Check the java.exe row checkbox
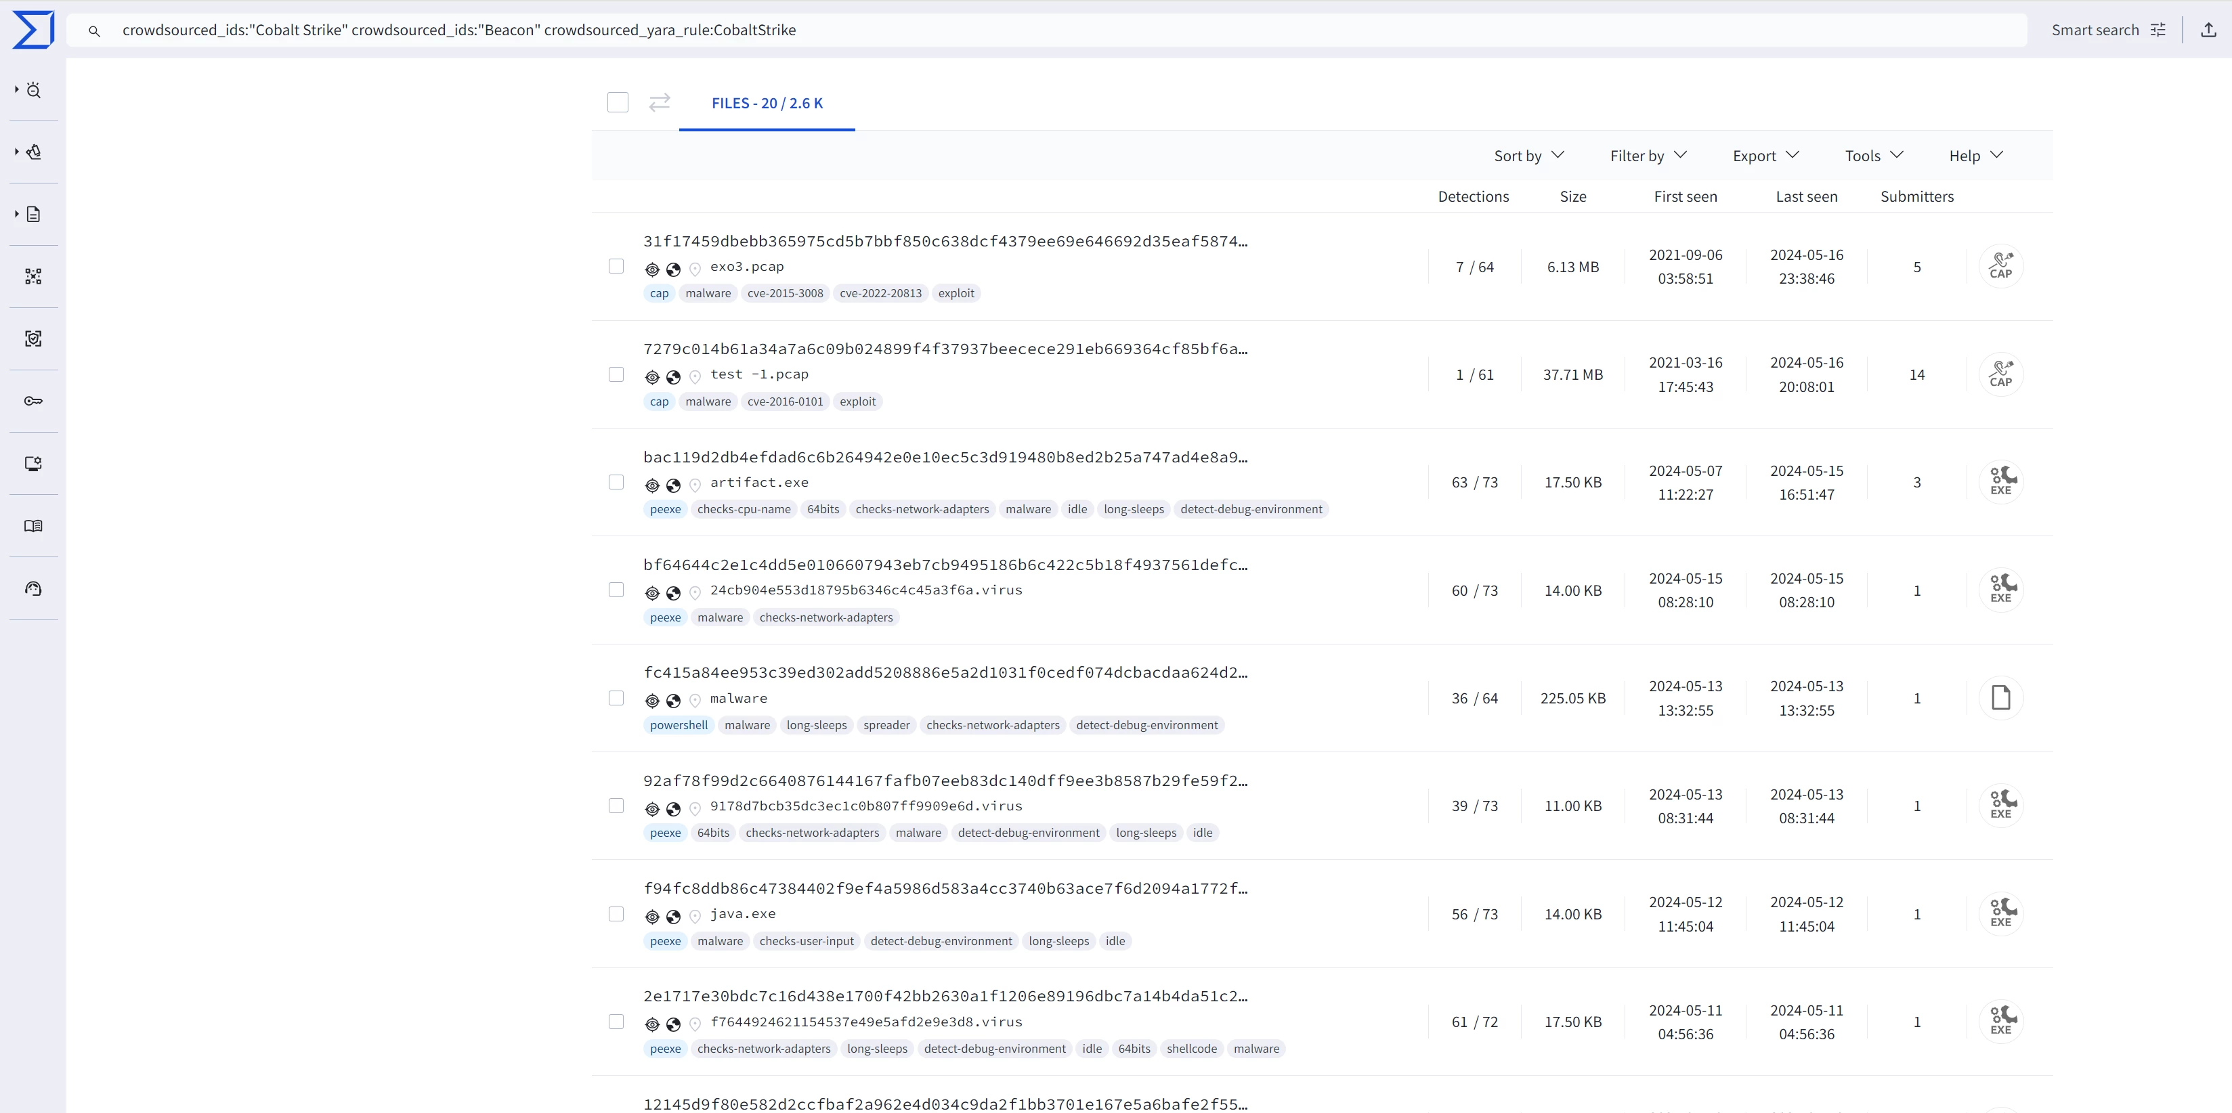Image resolution: width=2232 pixels, height=1113 pixels. [x=616, y=914]
